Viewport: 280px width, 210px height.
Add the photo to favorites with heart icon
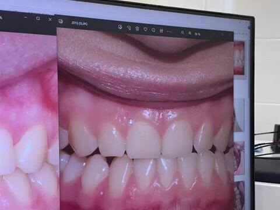[145, 29]
